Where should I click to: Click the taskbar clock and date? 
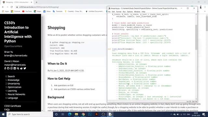(196, 114)
